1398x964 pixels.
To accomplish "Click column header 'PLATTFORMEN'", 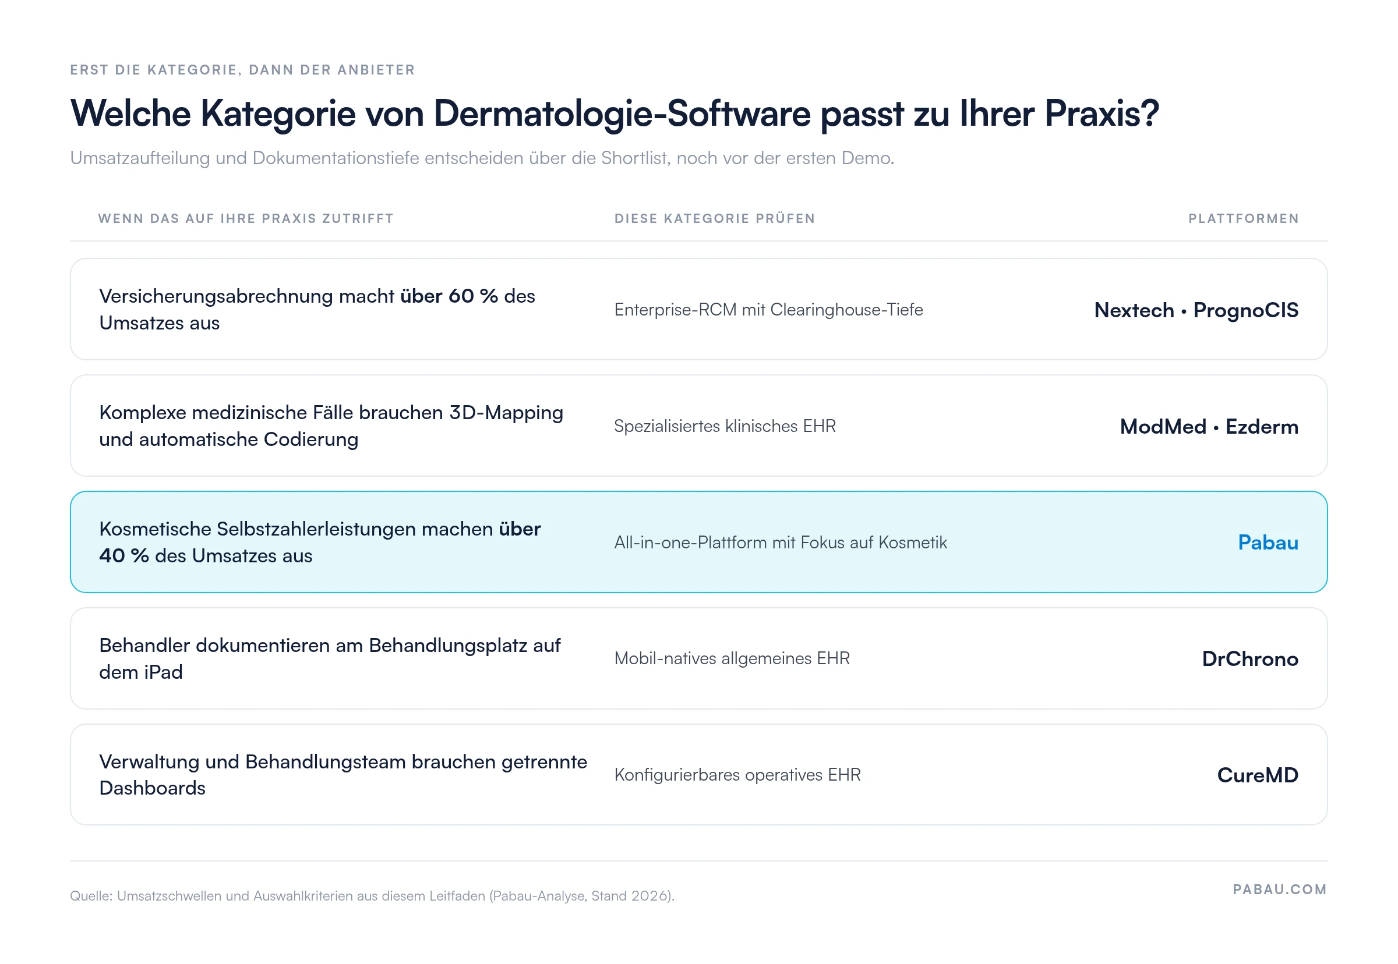I will click(1242, 219).
